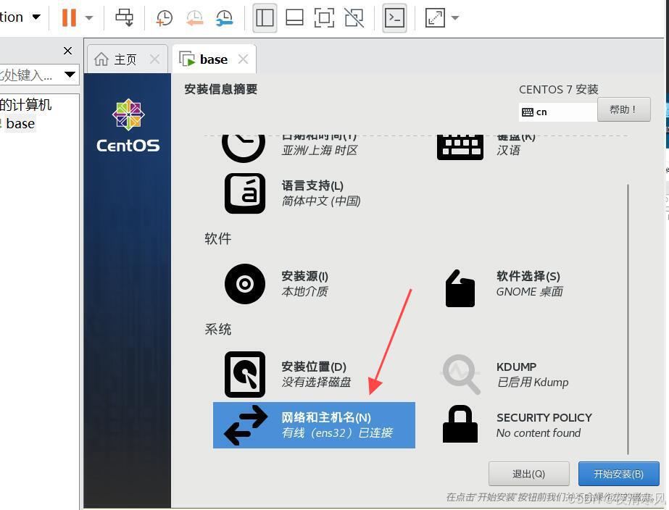Pause the virtual machine
The height and width of the screenshot is (510, 669).
click(69, 17)
